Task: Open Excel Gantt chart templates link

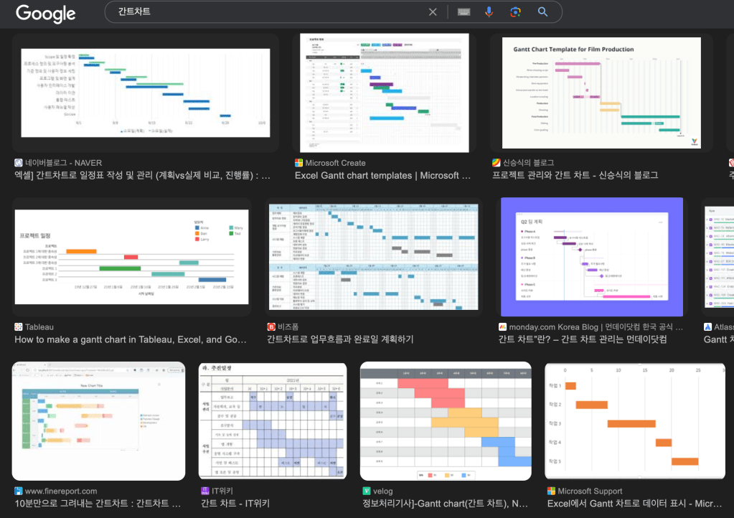Action: click(382, 176)
